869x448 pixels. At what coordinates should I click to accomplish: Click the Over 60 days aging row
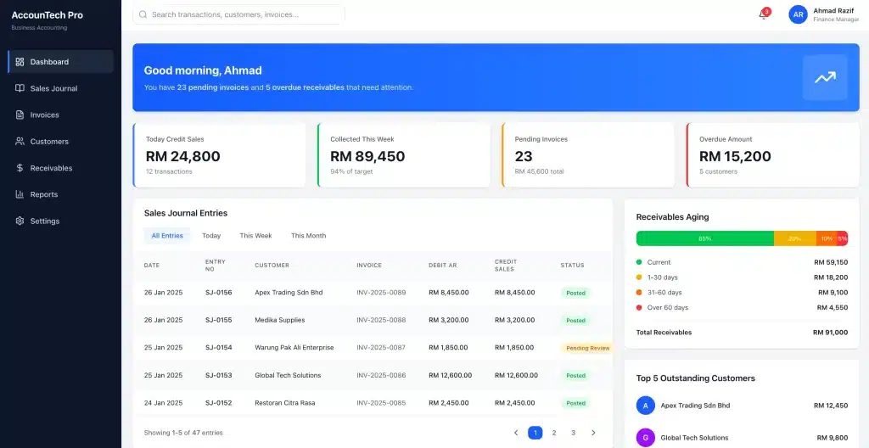pyautogui.click(x=742, y=307)
